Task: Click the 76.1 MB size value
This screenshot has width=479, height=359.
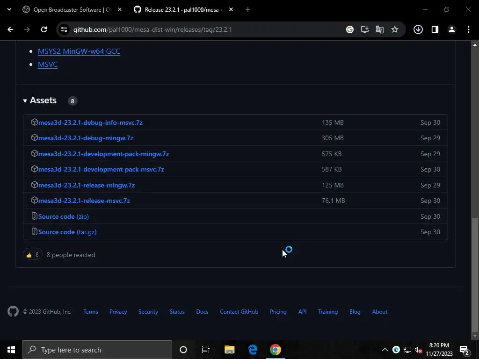Action: pyautogui.click(x=333, y=201)
